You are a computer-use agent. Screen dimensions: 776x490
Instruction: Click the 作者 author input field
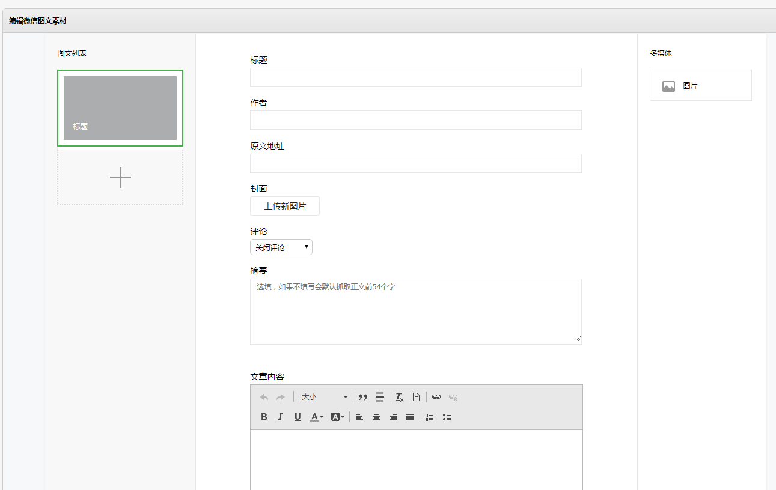pyautogui.click(x=416, y=120)
